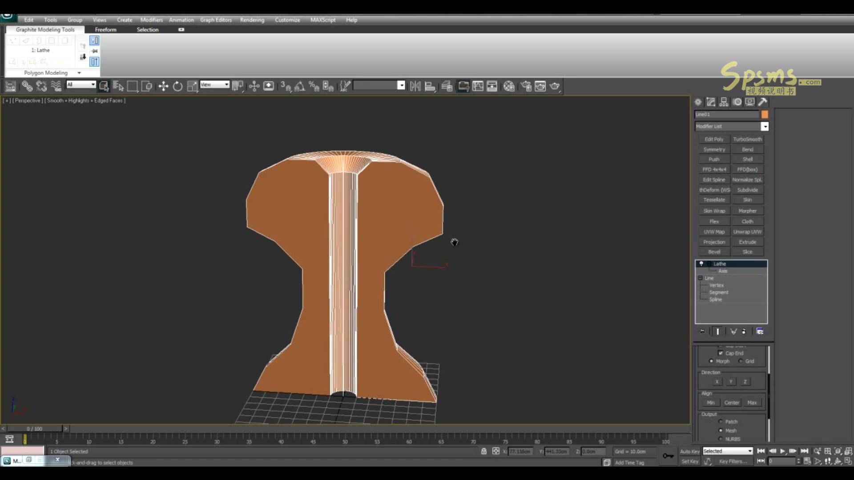The width and height of the screenshot is (854, 480).
Task: Select Vertex sub-object in stack
Action: click(x=717, y=285)
